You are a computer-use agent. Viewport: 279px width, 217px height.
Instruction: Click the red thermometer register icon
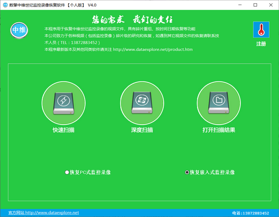click(261, 30)
